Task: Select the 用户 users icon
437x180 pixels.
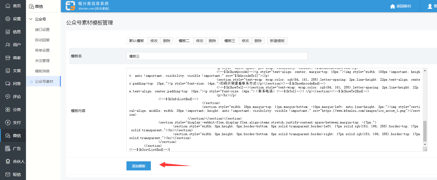Action: click(8, 45)
